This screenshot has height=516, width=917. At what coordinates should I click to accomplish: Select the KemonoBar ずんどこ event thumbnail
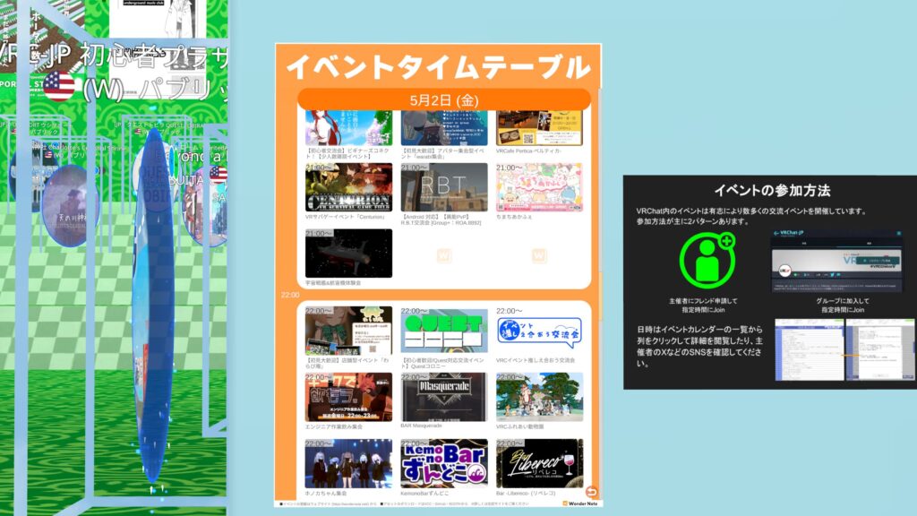(444, 464)
